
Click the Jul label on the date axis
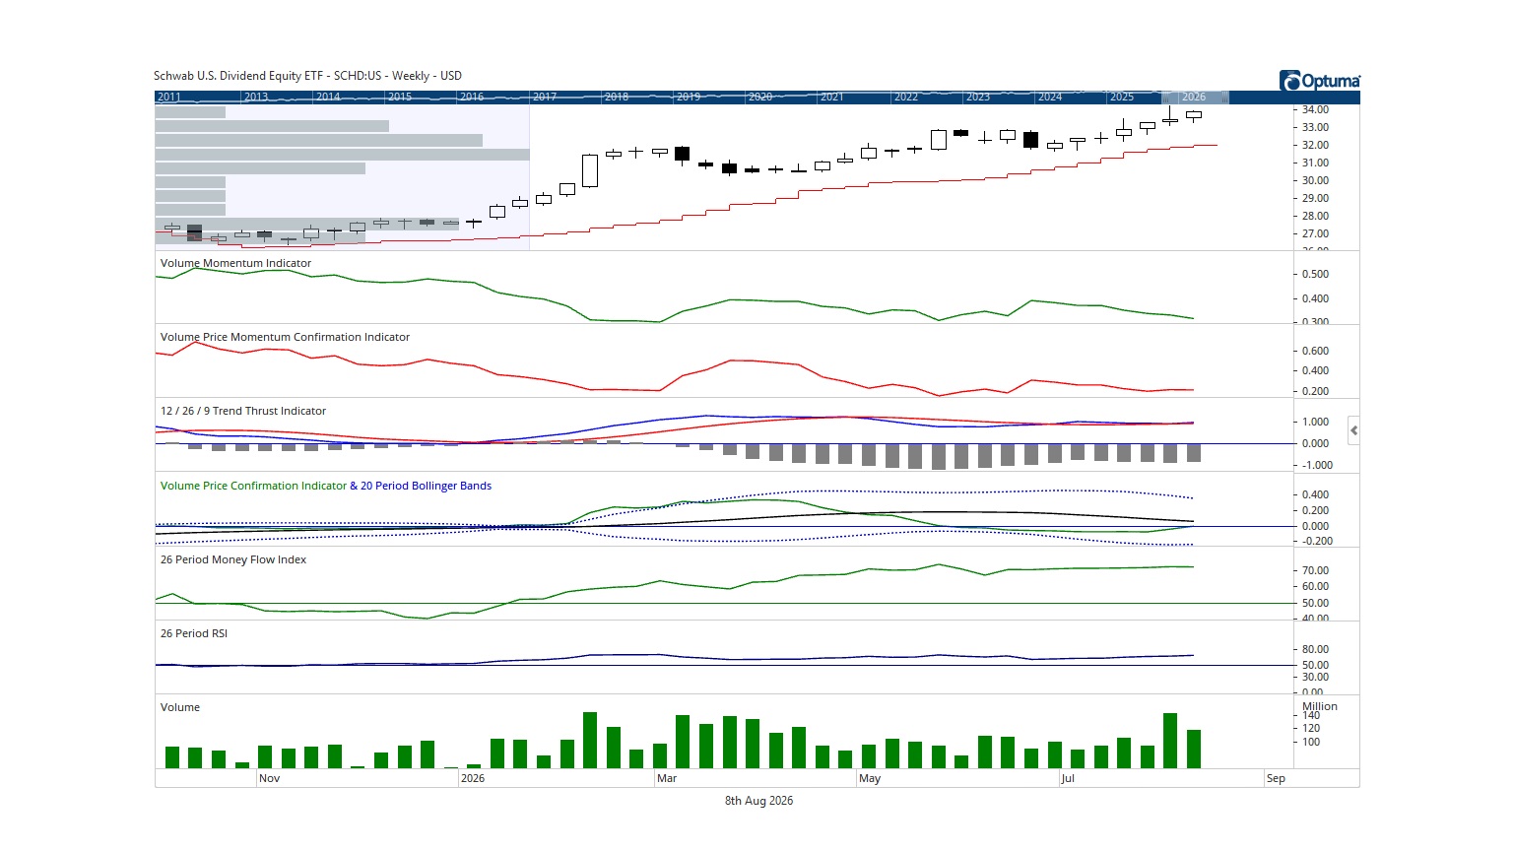(1068, 778)
